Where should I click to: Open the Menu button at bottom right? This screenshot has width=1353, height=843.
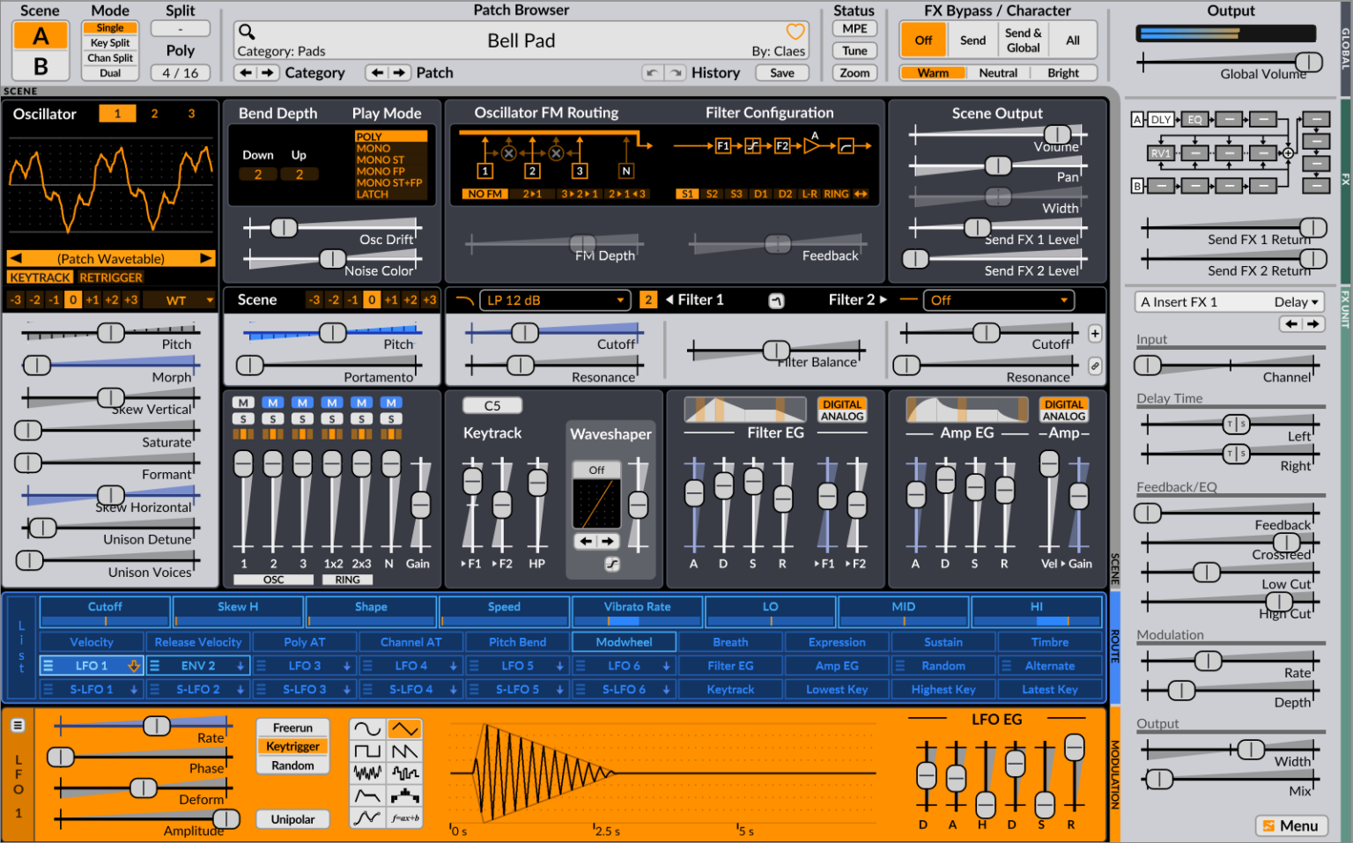point(1292,825)
